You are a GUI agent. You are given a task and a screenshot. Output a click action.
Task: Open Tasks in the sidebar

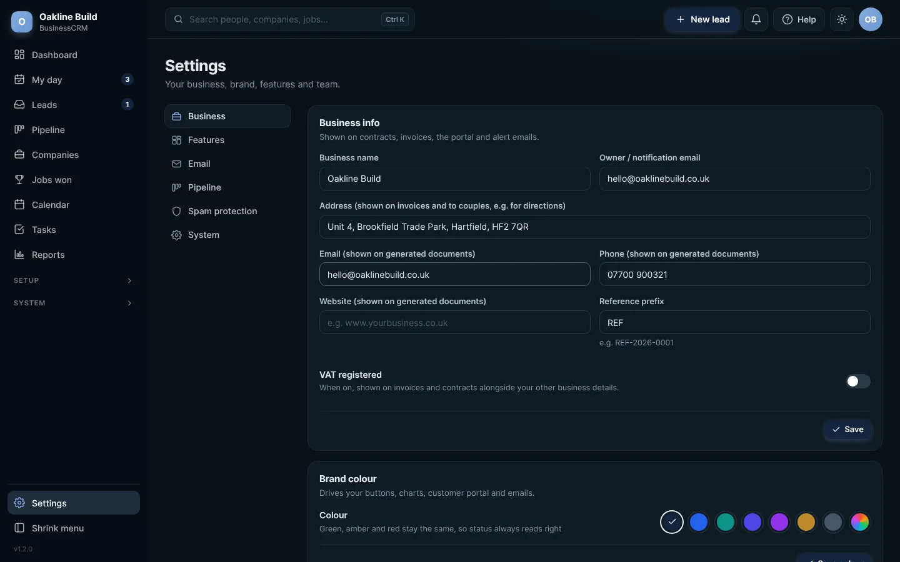pos(74,229)
